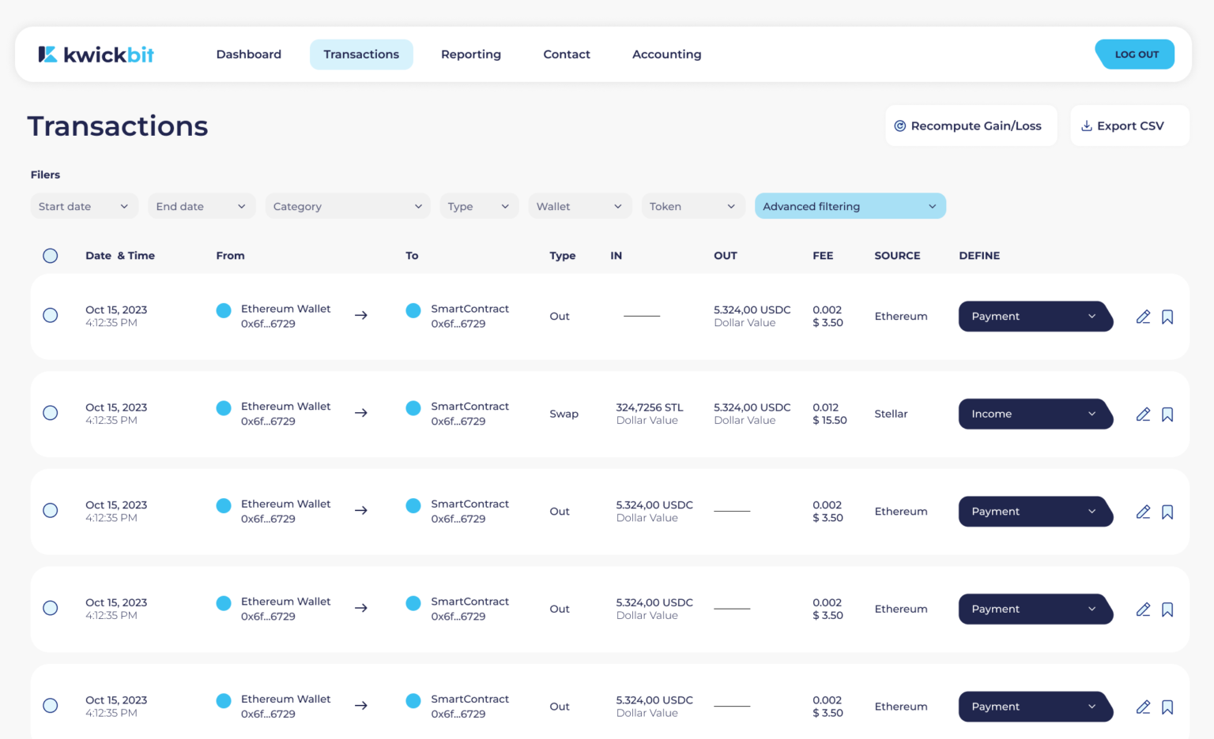Select the Swap transaction row checkbox
The height and width of the screenshot is (739, 1214).
tap(51, 413)
